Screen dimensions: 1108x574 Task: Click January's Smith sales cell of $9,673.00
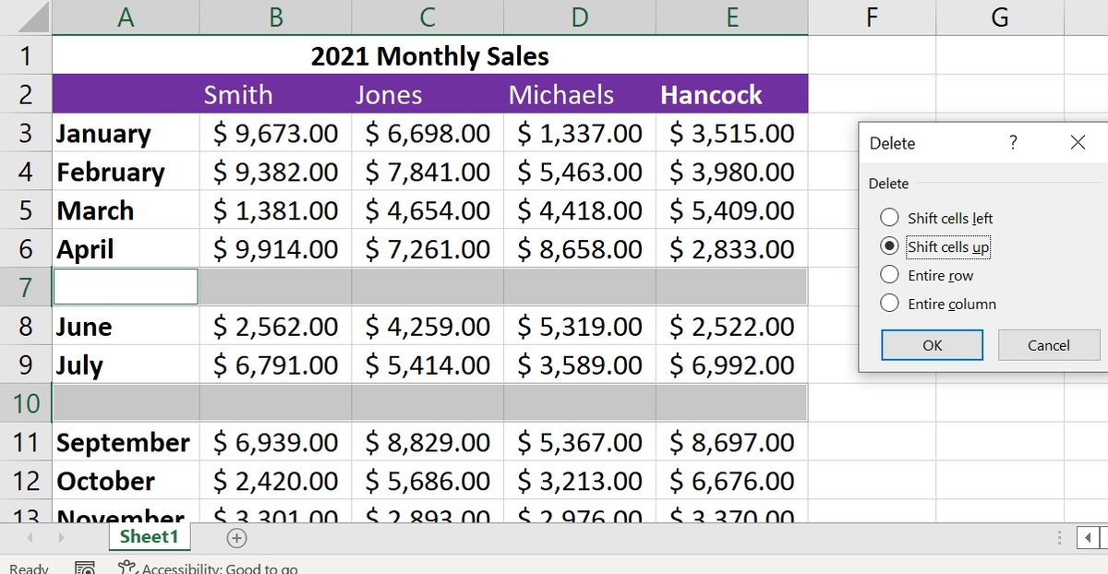(274, 133)
